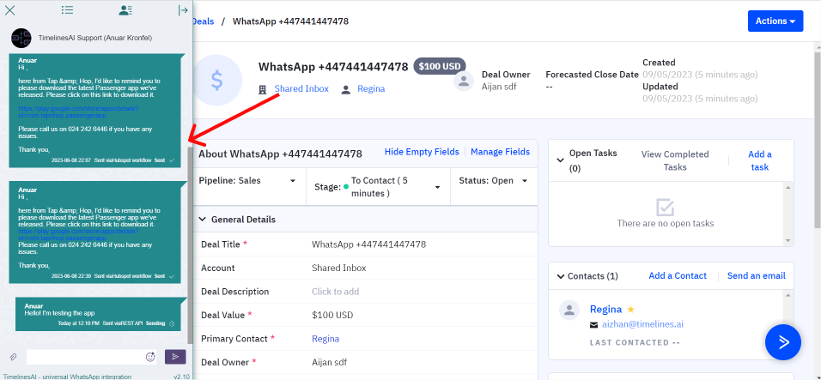Click the Deal Owner avatar icon
821x380 pixels.
click(464, 81)
